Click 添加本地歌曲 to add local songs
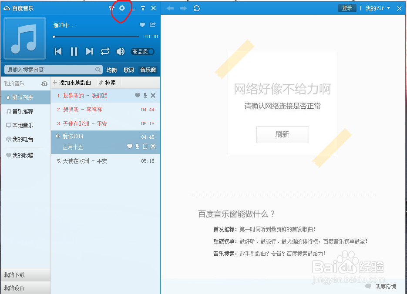407x294 pixels. point(72,83)
